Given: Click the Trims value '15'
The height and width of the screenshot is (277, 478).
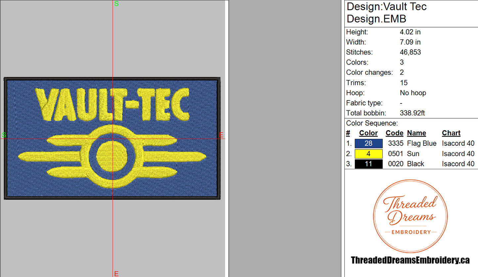Looking at the screenshot, I should point(404,83).
